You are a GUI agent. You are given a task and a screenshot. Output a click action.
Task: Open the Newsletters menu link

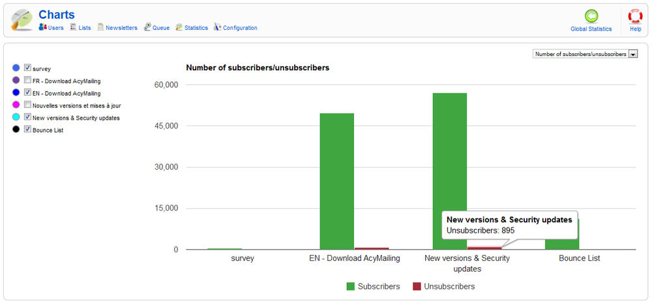(121, 28)
